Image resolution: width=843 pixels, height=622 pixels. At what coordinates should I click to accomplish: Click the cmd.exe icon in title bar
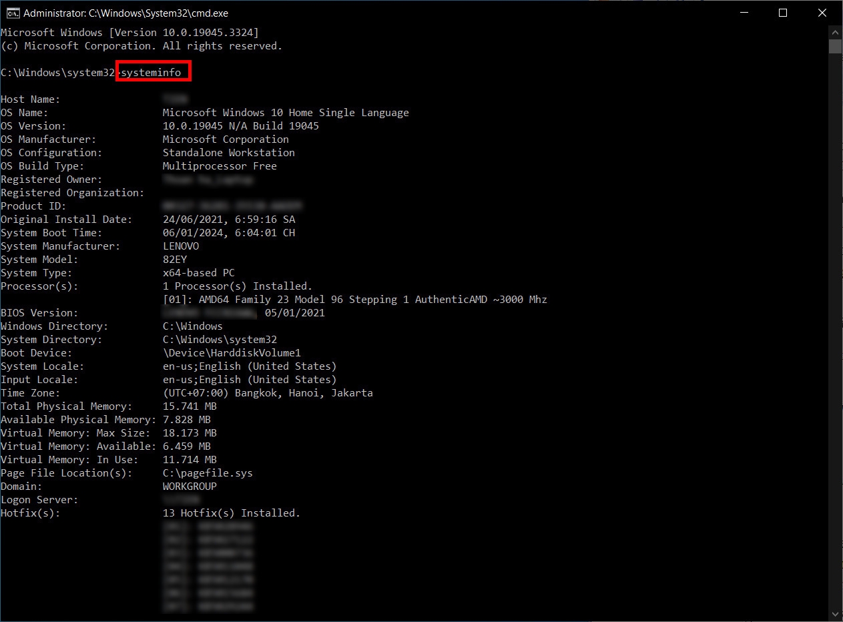pos(12,13)
